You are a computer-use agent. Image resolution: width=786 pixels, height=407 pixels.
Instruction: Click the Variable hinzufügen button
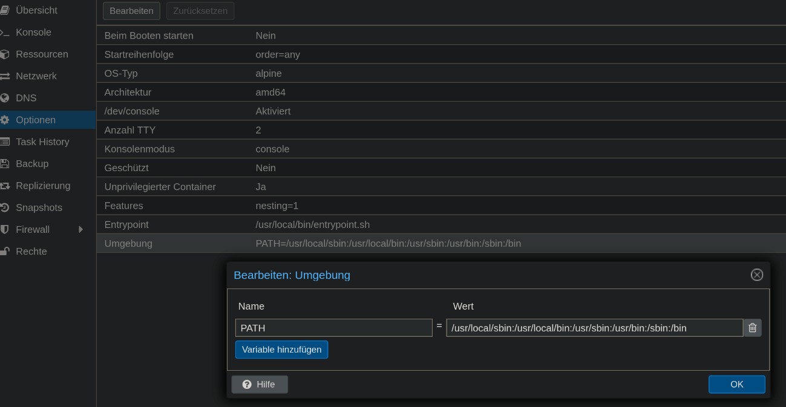[281, 350]
